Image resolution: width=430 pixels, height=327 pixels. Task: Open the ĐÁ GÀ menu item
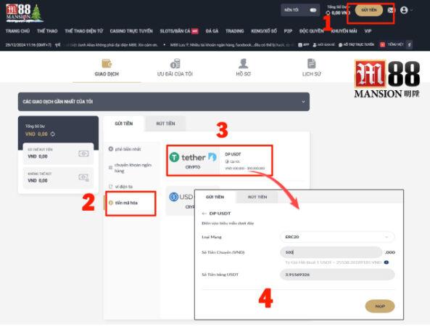click(212, 31)
